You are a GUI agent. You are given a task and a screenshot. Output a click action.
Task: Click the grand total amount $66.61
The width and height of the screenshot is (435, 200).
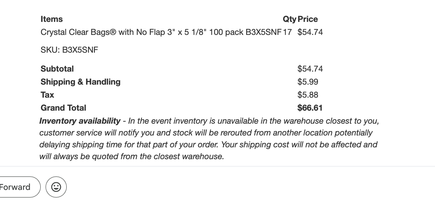point(310,108)
